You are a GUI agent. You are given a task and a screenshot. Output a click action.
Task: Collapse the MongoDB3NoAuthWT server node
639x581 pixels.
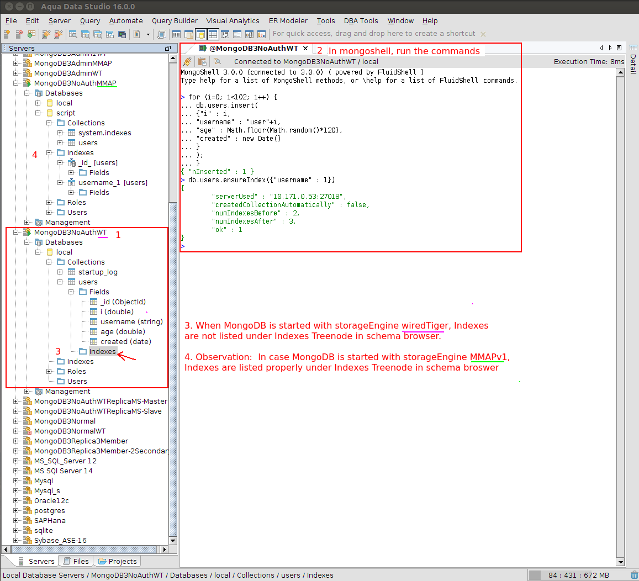coord(15,233)
